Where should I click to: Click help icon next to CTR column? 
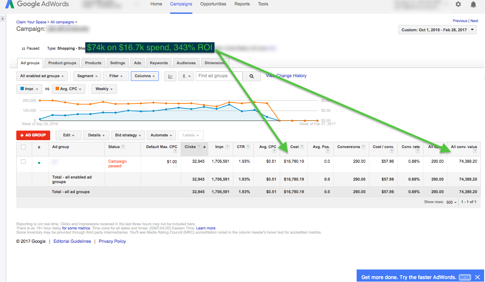point(248,147)
